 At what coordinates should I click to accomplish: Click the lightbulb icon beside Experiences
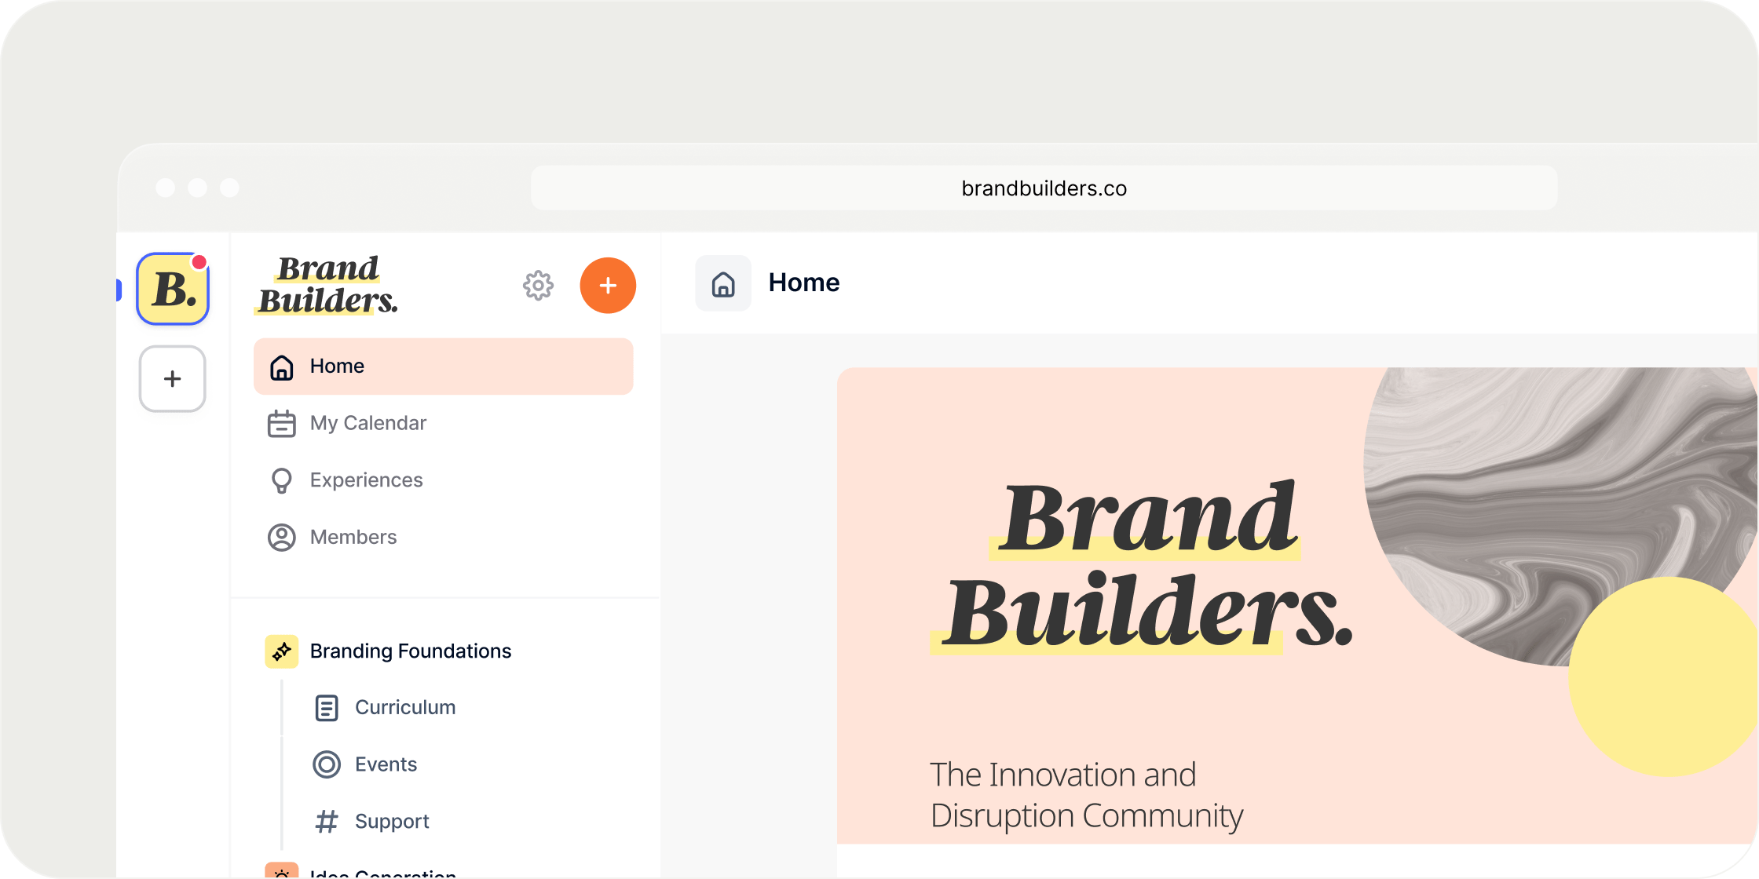(282, 480)
